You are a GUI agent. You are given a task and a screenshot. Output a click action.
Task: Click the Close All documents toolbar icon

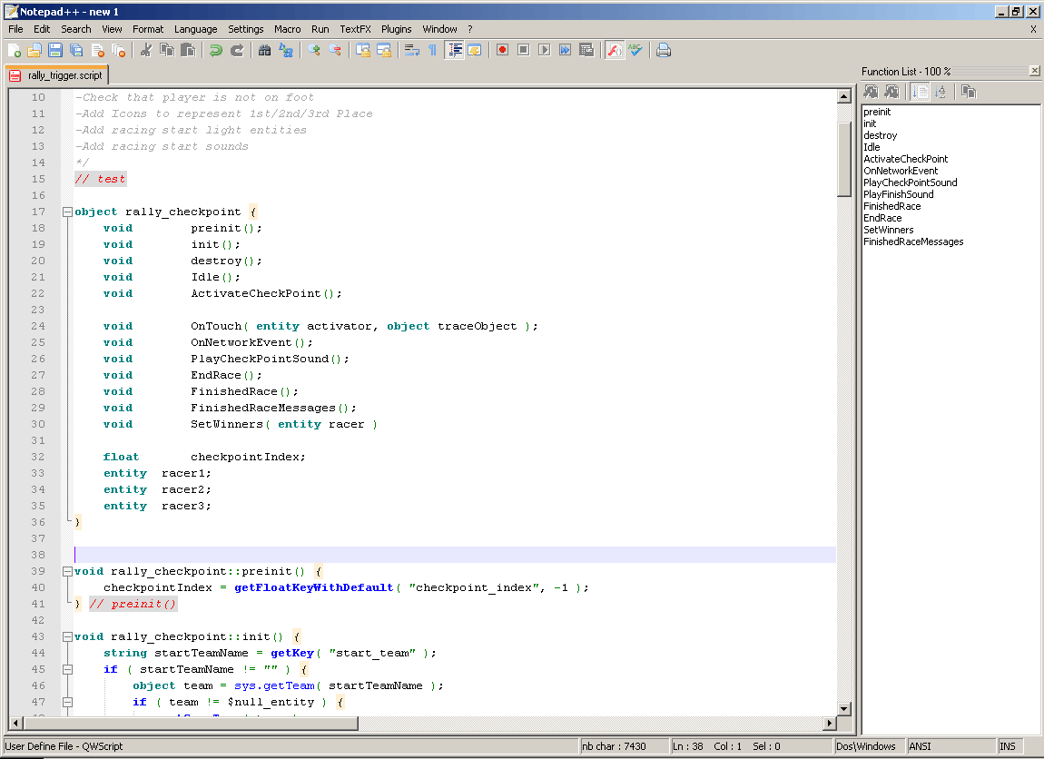[x=119, y=51]
